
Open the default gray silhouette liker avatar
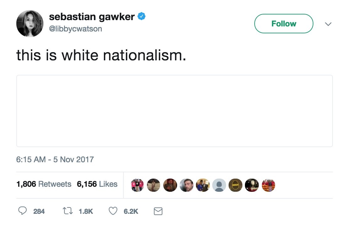219,185
